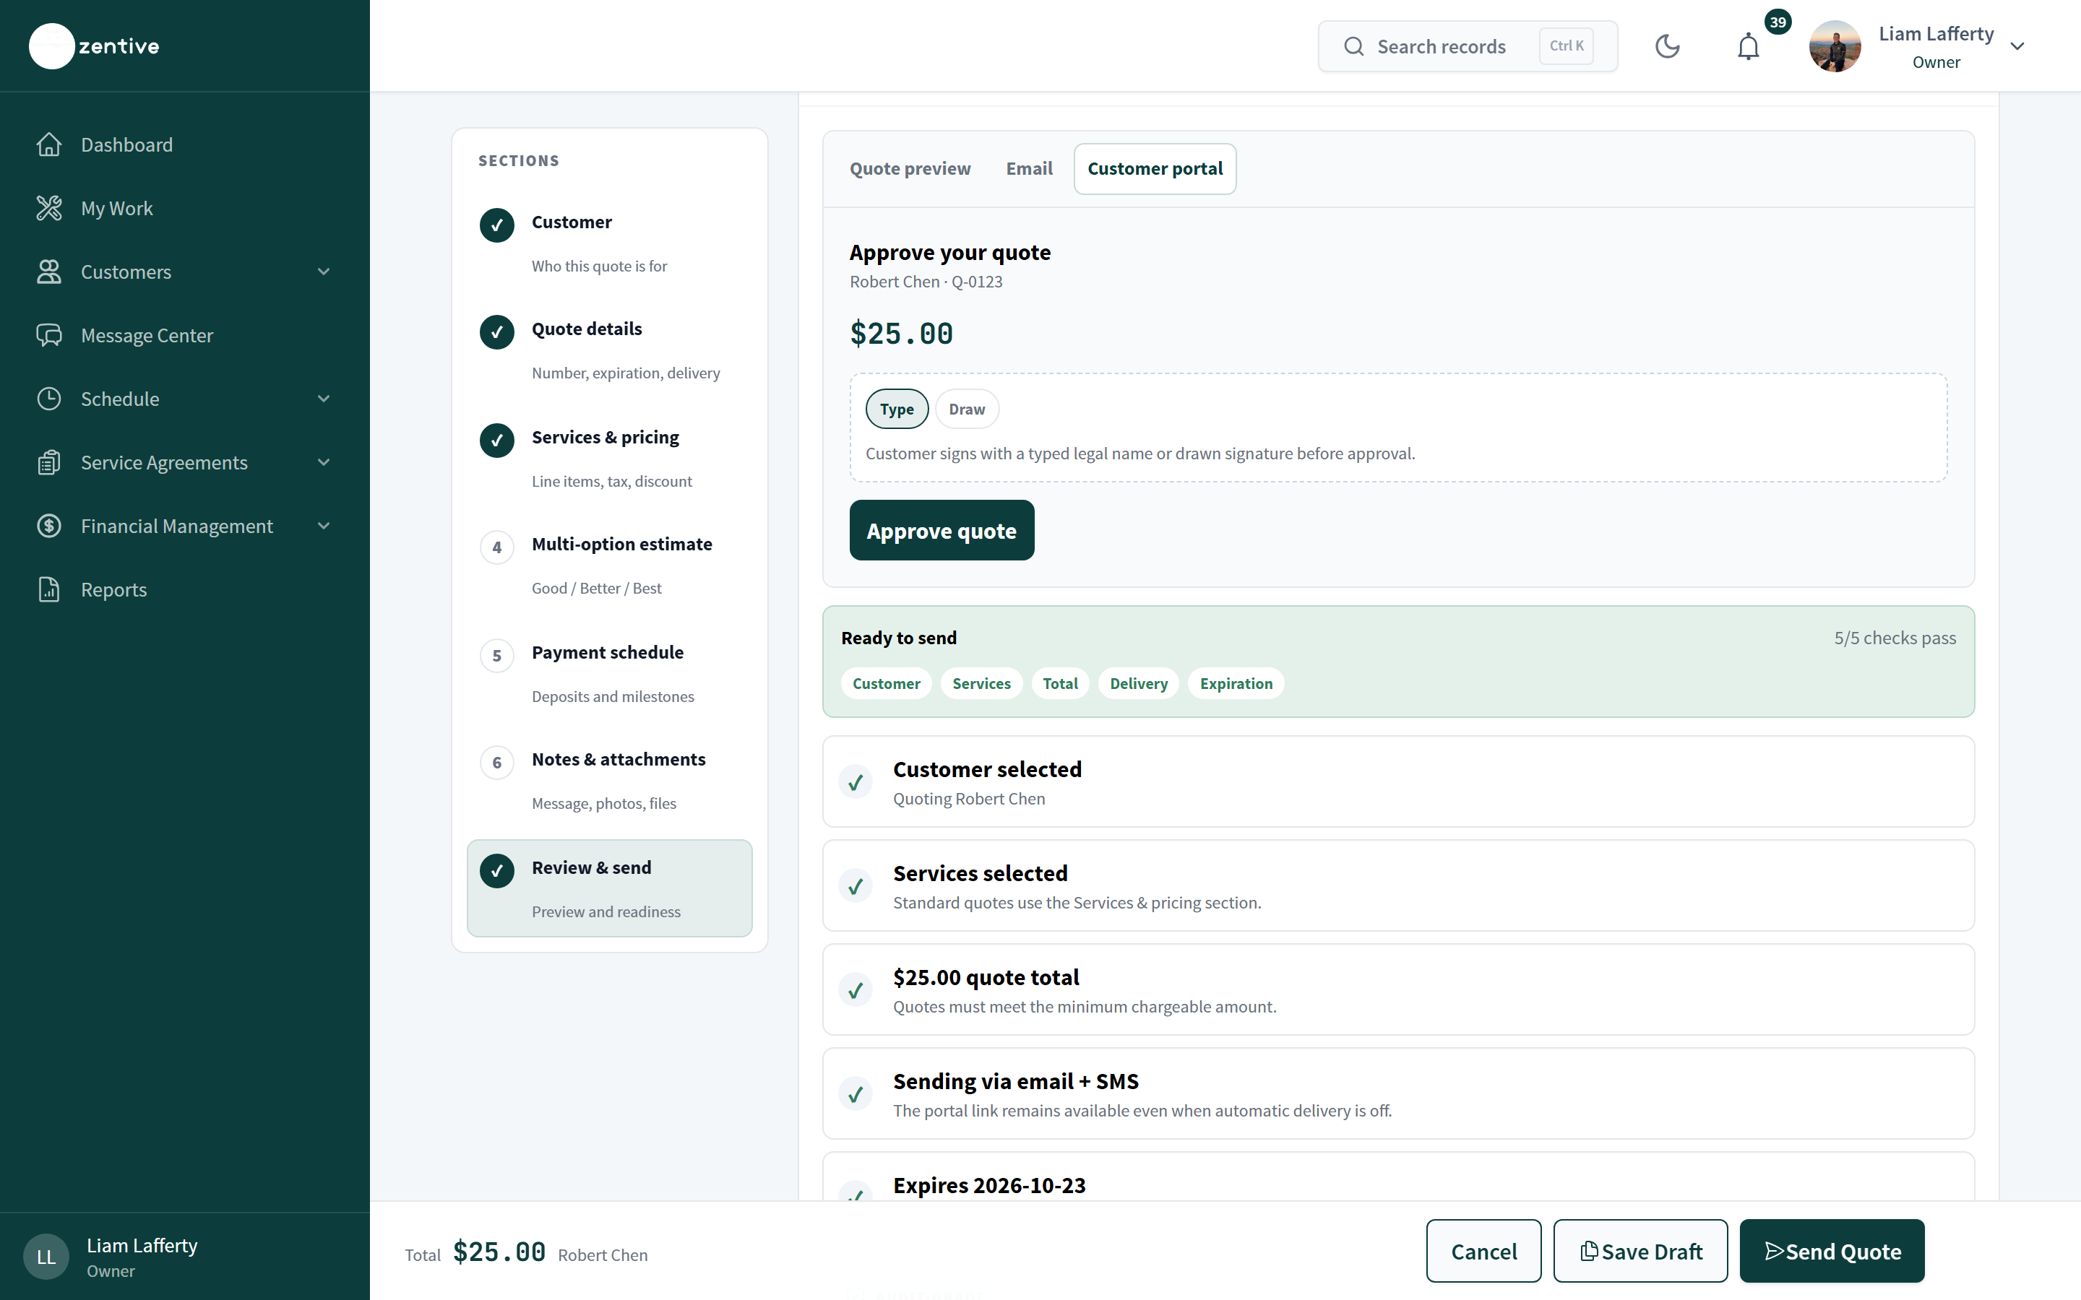
Task: Click the Customer section checkmark icon
Action: point(497,225)
